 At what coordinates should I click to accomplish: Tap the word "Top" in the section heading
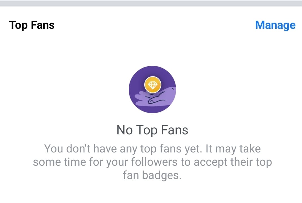pyautogui.click(x=18, y=25)
